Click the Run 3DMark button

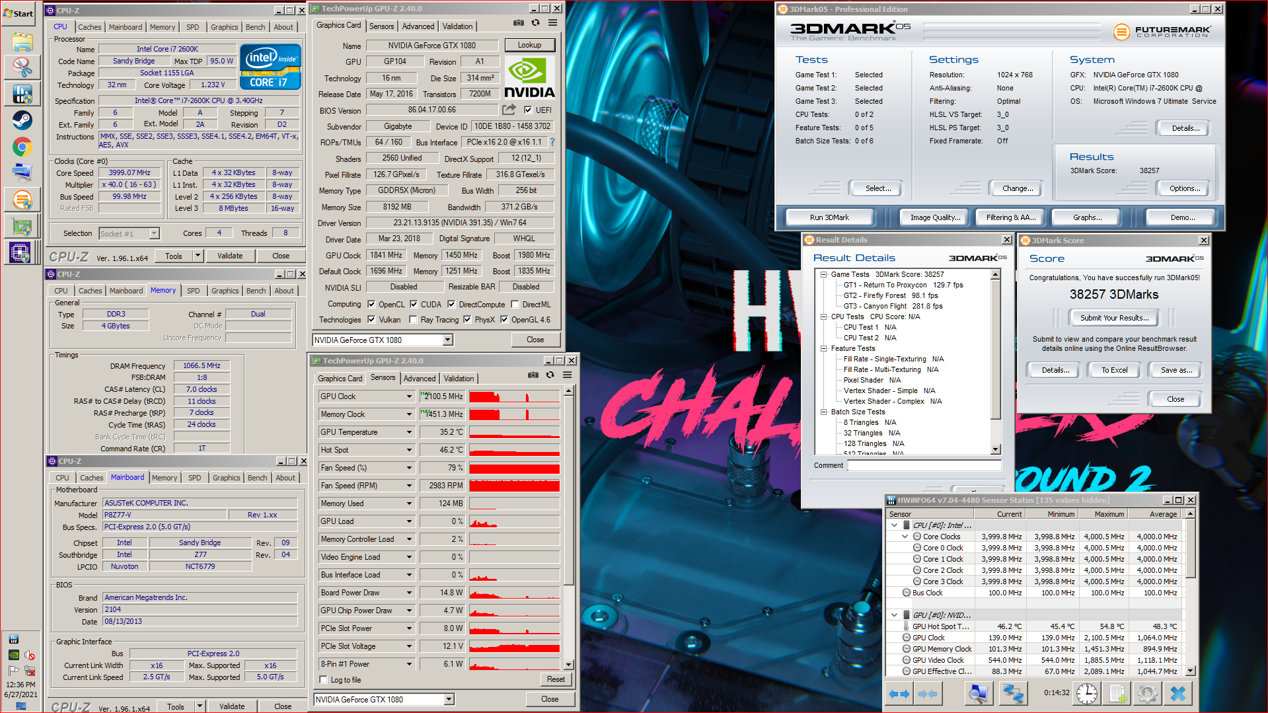tap(829, 217)
